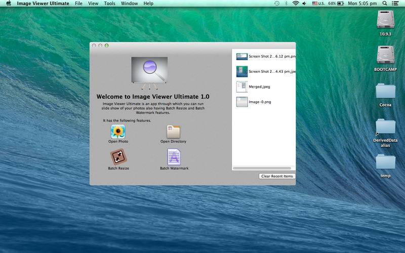Launch the Batch Resize icon

pyautogui.click(x=118, y=157)
